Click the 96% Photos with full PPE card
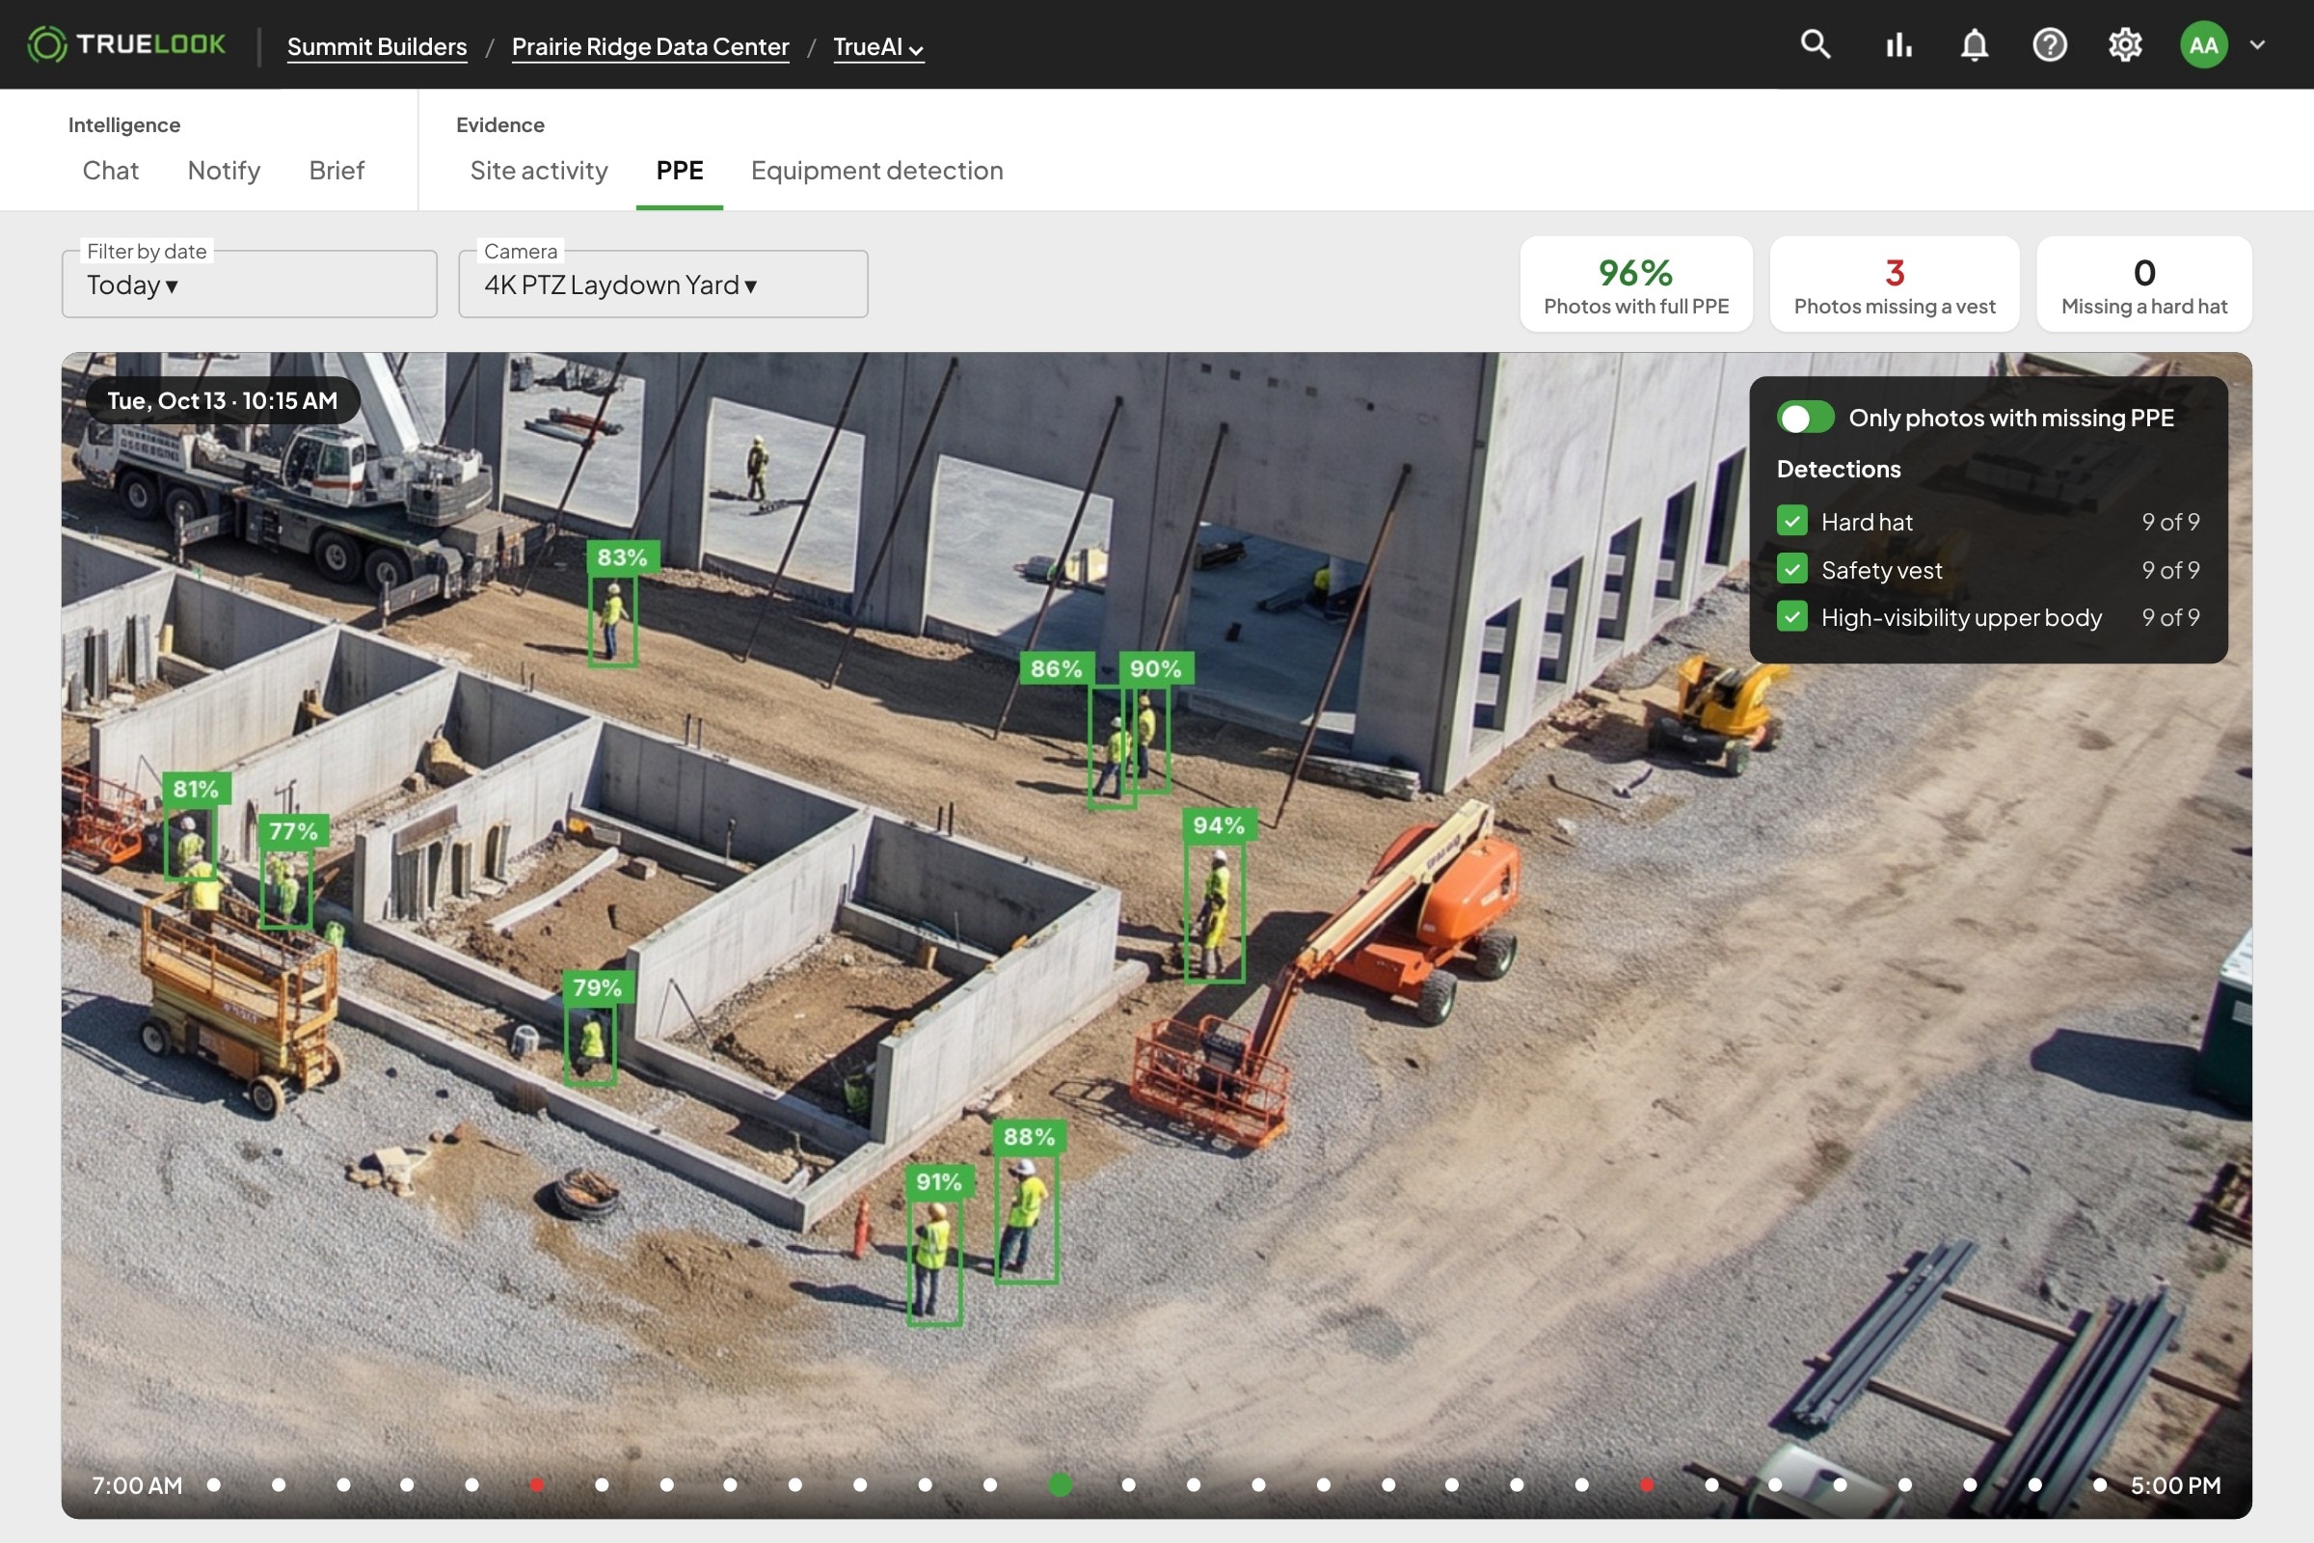 (1635, 284)
